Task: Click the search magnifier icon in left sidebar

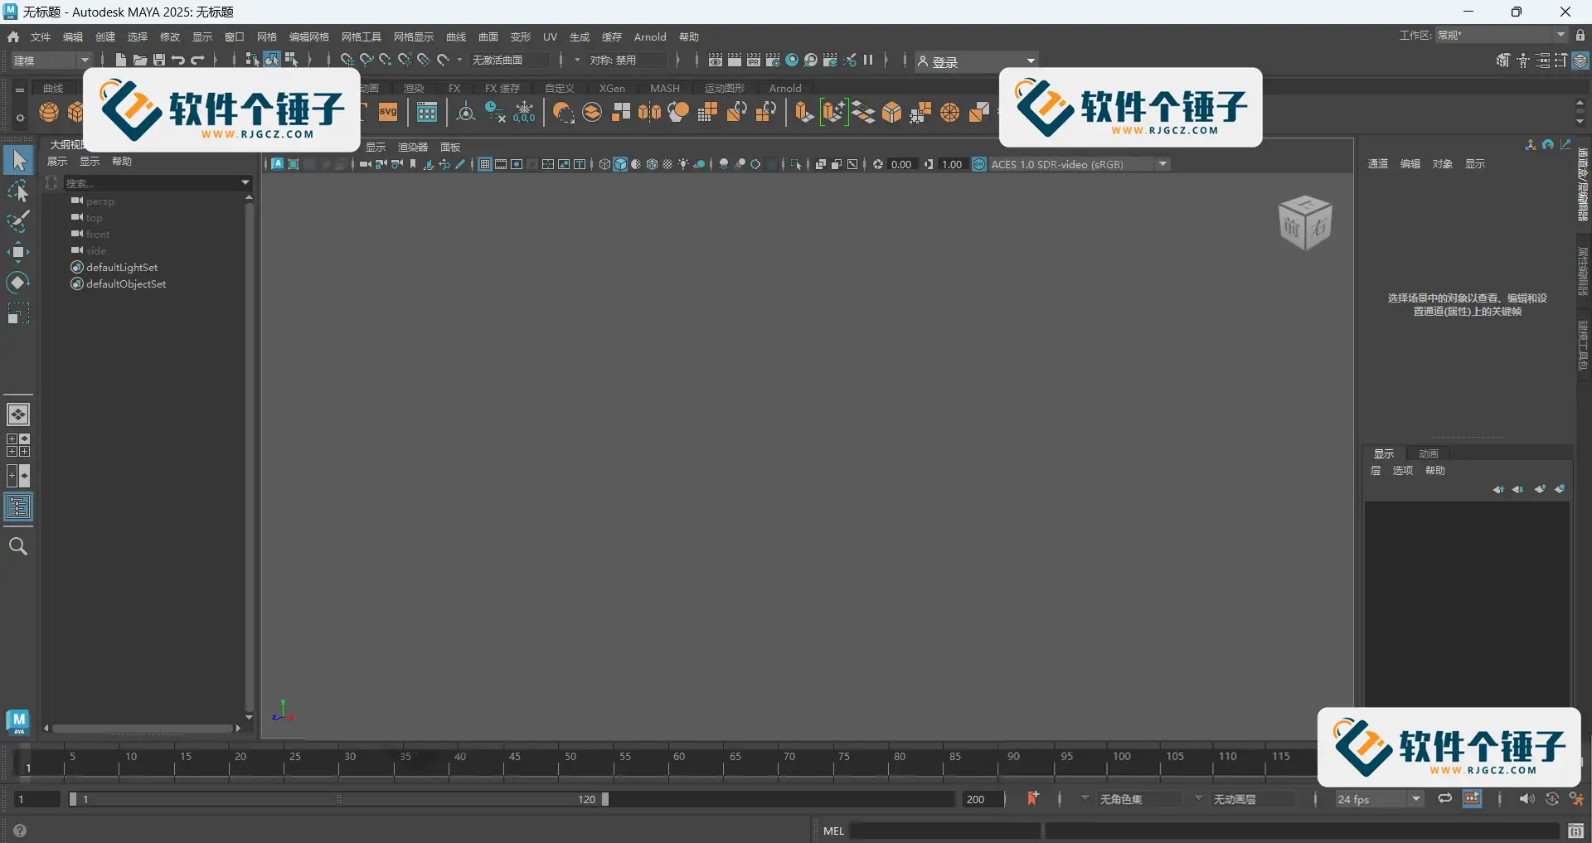Action: (18, 546)
